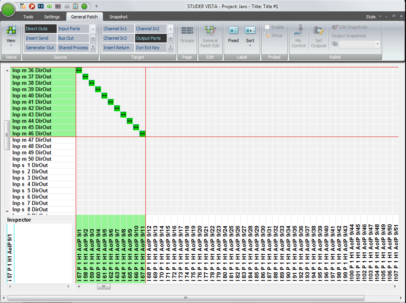Switch to the Snapshot tab
The width and height of the screenshot is (406, 303).
[x=118, y=17]
